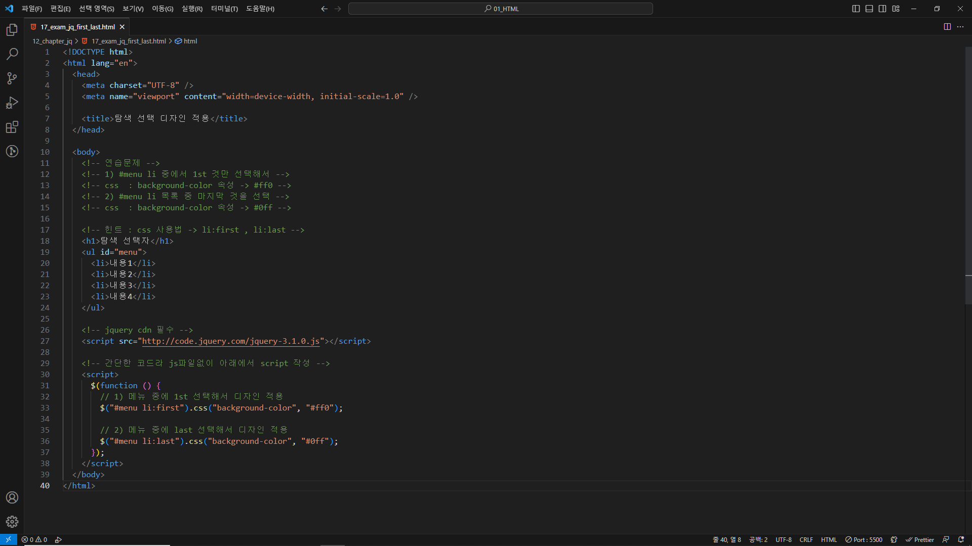This screenshot has height=546, width=972.
Task: Click the Port : 5500 Live Server button
Action: tap(864, 539)
